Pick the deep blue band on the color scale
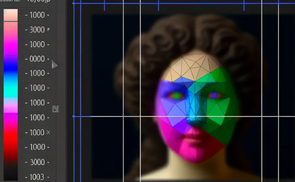The height and width of the screenshot is (182, 295). [x=11, y=69]
